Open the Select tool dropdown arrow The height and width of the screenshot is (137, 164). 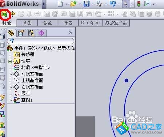pos(132,4)
